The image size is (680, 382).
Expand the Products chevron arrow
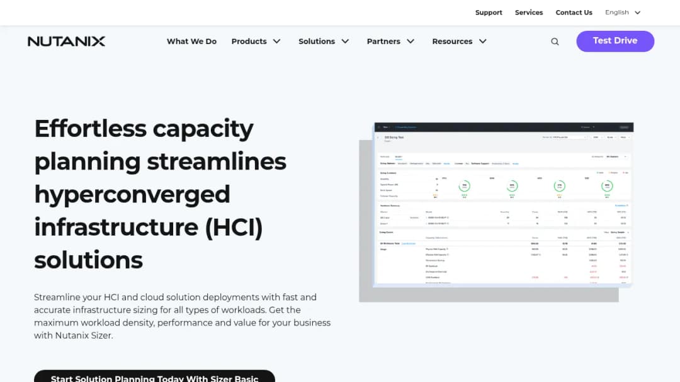pos(276,41)
